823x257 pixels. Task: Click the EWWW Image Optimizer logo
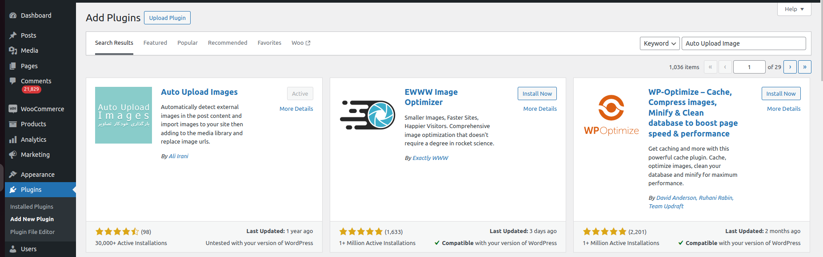(367, 115)
